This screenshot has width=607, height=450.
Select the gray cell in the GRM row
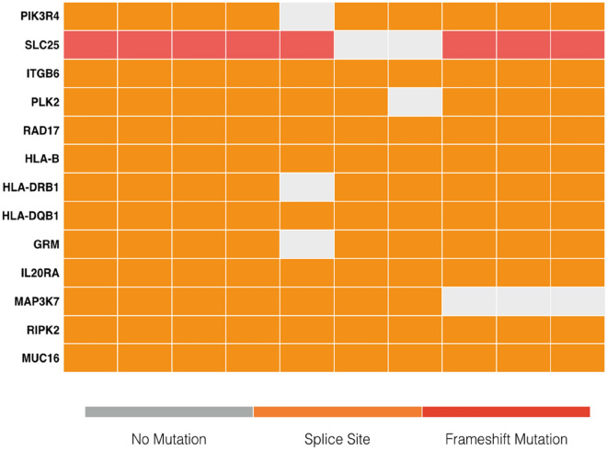pos(307,244)
